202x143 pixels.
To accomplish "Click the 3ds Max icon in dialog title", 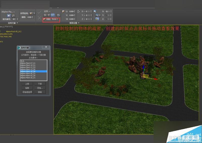I will (19, 48).
